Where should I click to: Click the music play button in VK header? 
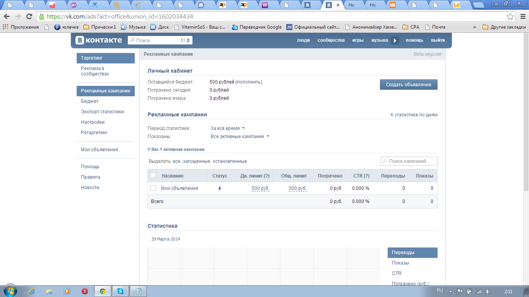click(x=395, y=40)
